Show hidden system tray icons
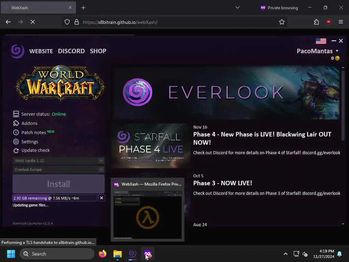This screenshot has width=349, height=262. click(x=286, y=254)
